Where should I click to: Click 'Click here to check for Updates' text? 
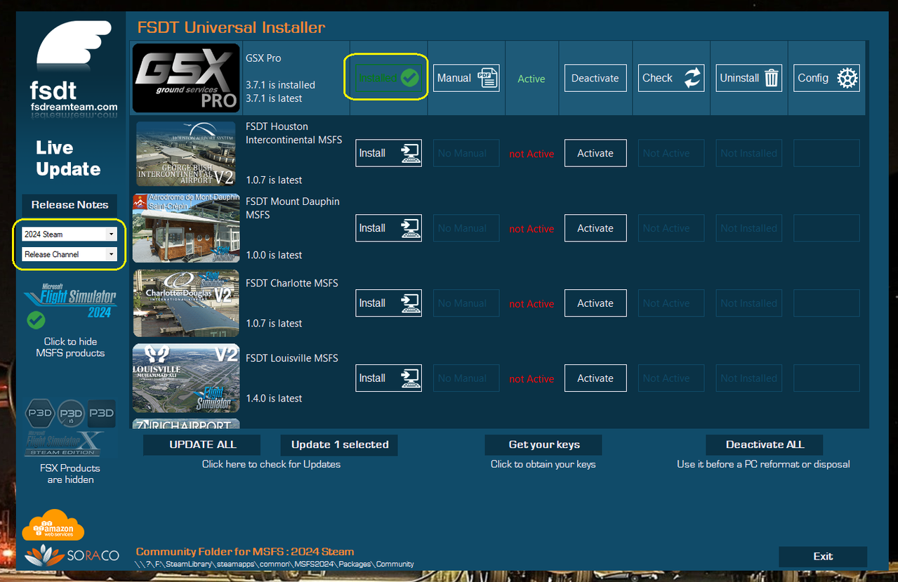[271, 464]
